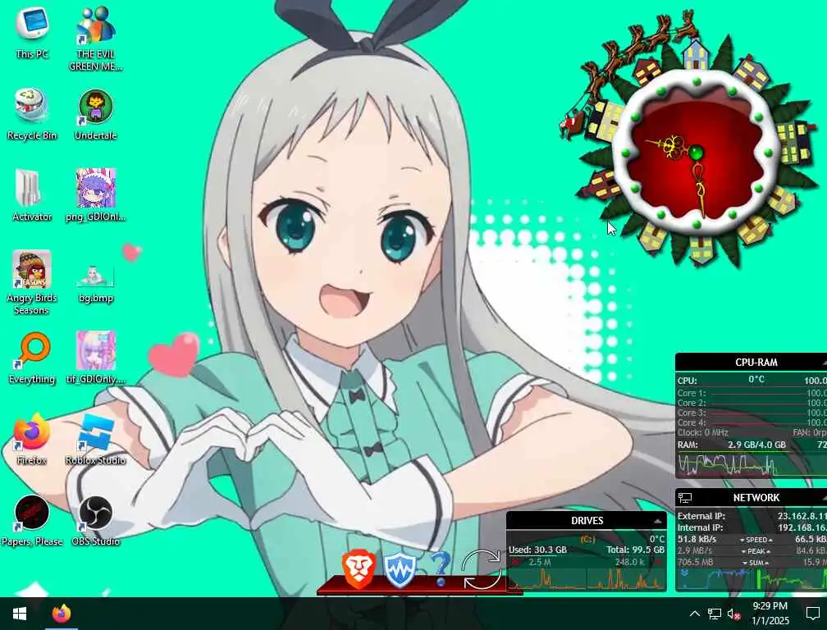Toggle the SUM selector in Network widget

(x=756, y=563)
